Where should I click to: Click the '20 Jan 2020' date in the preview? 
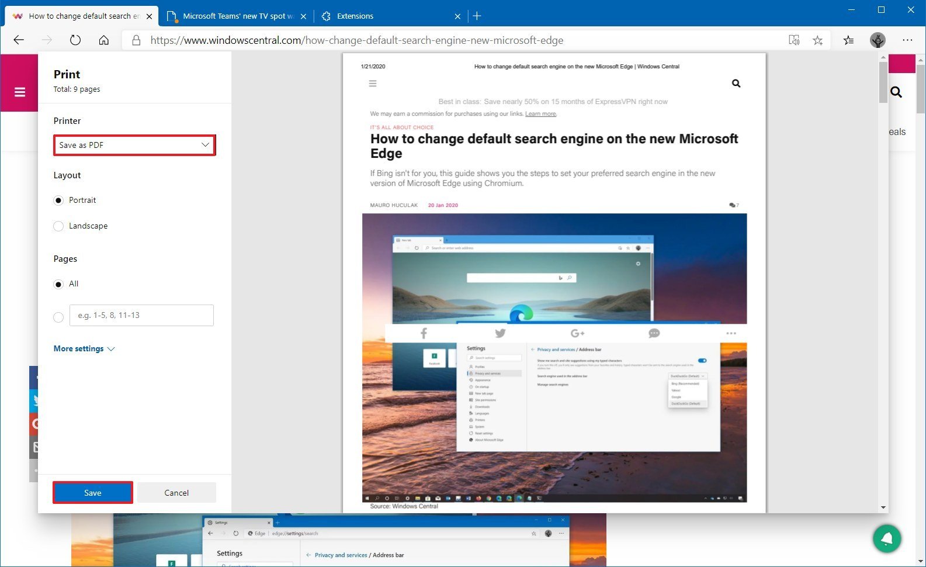click(x=443, y=206)
